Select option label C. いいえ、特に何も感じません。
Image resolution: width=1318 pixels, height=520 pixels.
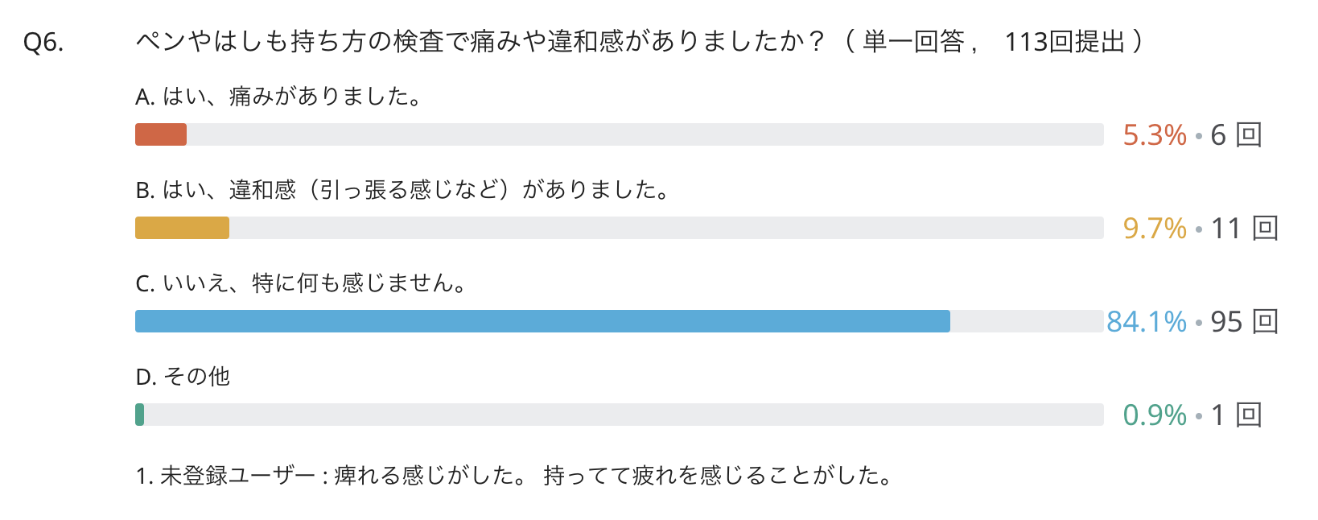pos(302,283)
